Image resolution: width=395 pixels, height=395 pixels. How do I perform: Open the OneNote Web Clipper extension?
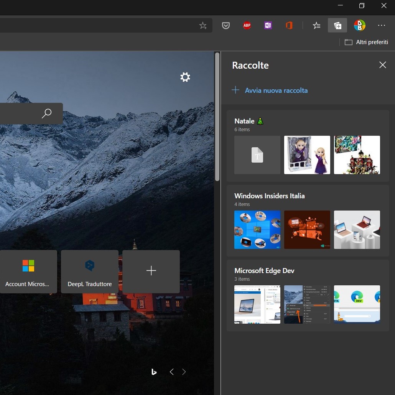268,25
